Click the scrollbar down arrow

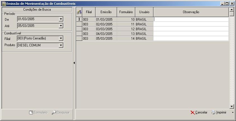[x=232, y=106]
